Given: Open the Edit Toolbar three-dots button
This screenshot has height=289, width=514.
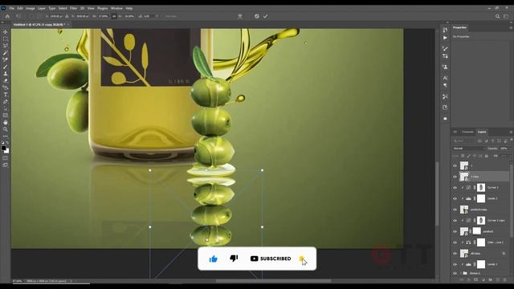Looking at the screenshot, I should point(6,136).
